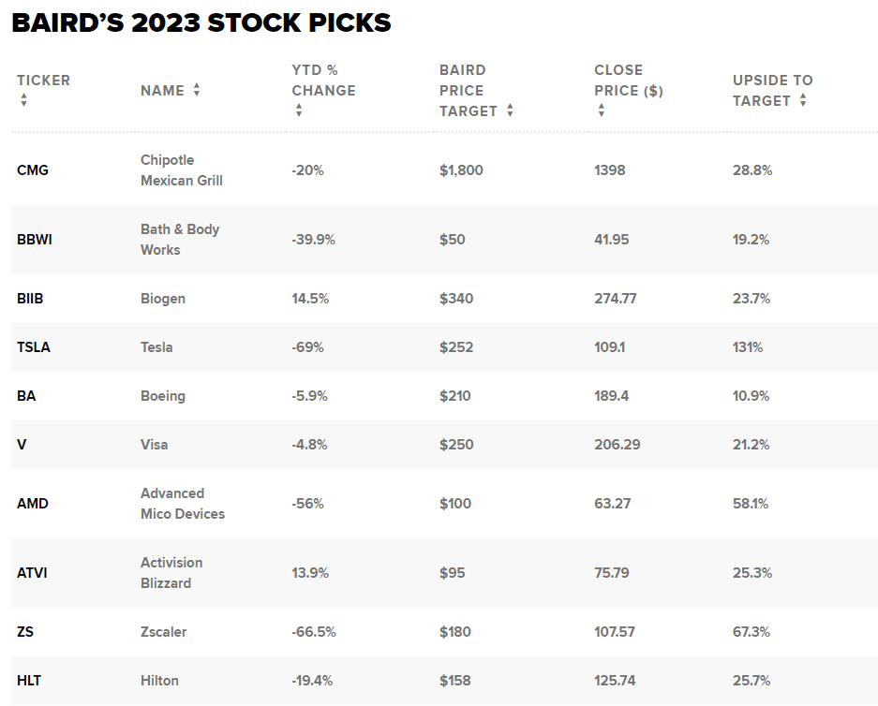Click Tesla's 131% upside value
Screen dimensions: 878x706
pyautogui.click(x=748, y=347)
